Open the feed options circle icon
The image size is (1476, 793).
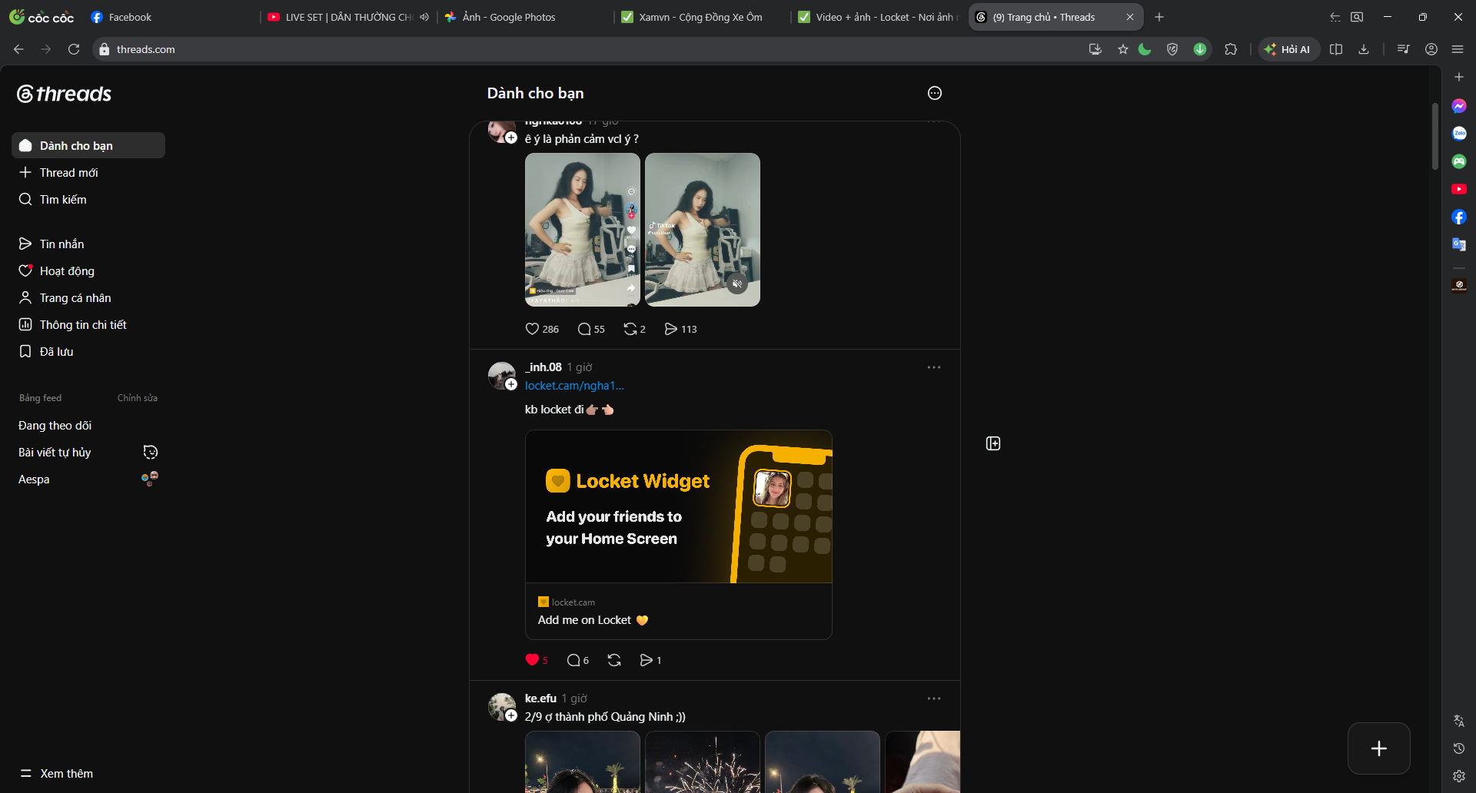[935, 93]
